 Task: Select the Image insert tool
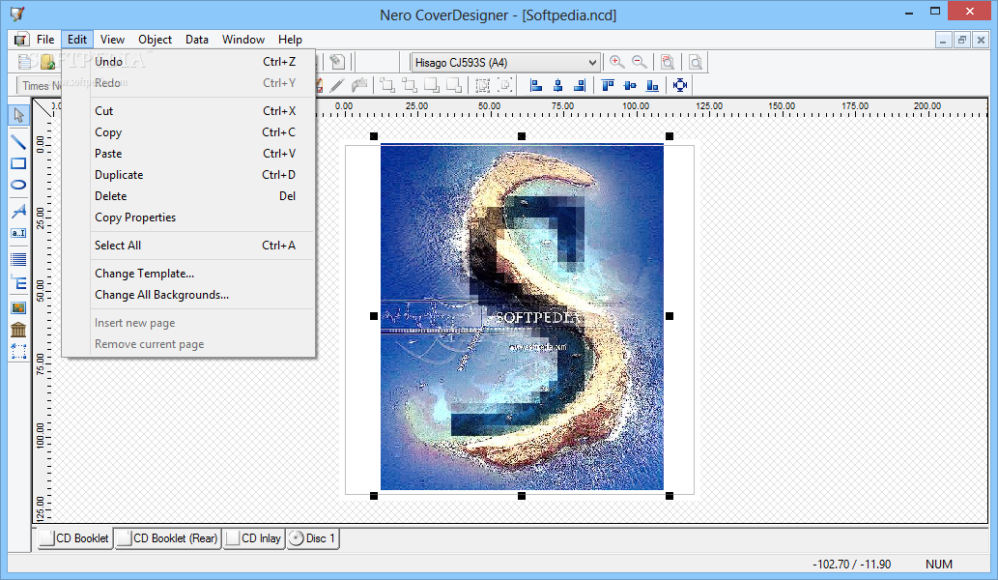pos(18,308)
